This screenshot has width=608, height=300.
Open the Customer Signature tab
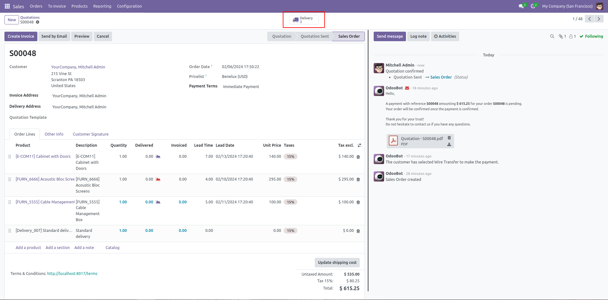(91, 134)
